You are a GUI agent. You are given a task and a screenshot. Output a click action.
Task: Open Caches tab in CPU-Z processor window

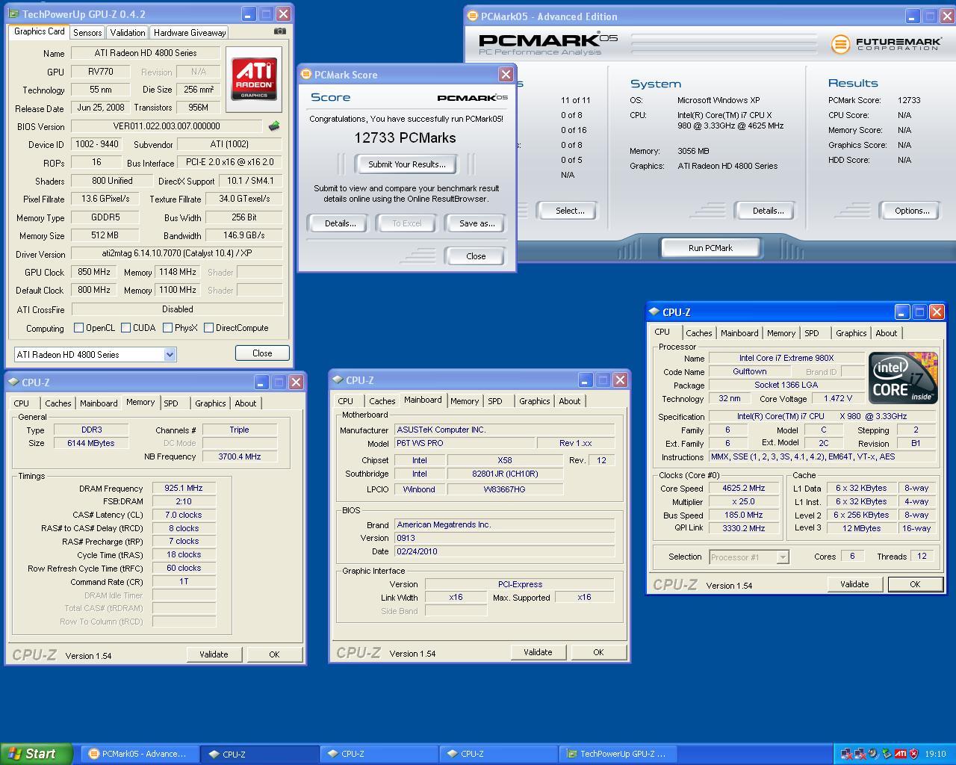(x=699, y=333)
